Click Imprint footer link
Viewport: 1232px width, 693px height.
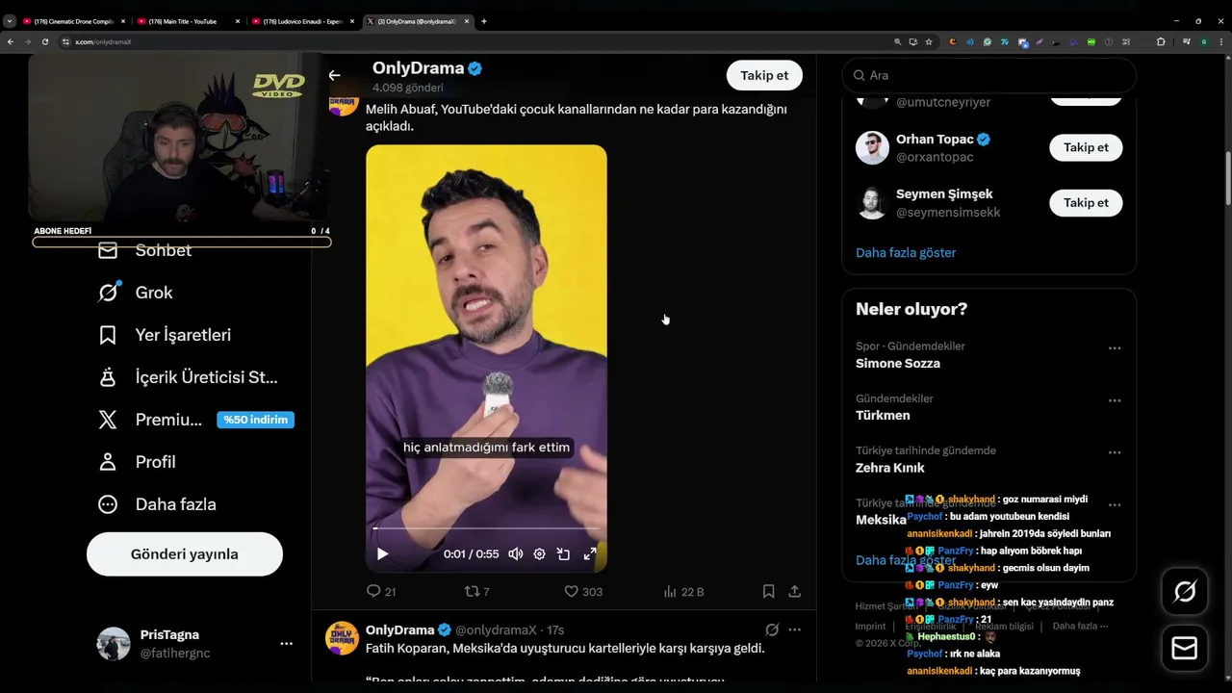click(870, 626)
